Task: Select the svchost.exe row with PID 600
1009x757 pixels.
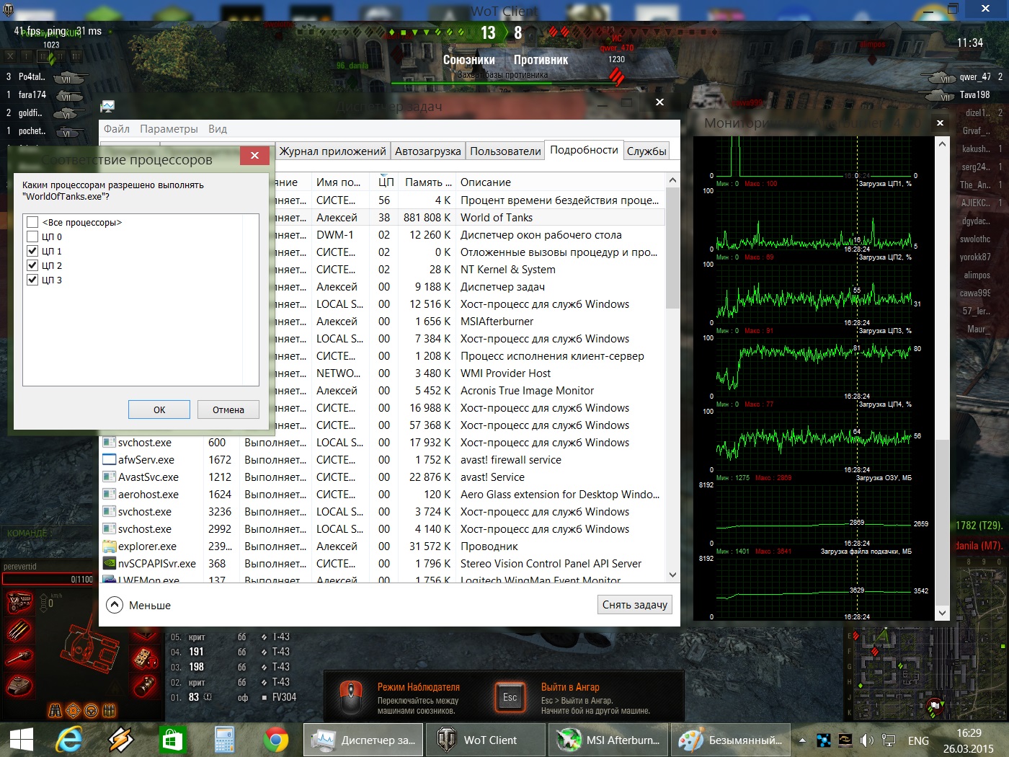Action: click(382, 443)
